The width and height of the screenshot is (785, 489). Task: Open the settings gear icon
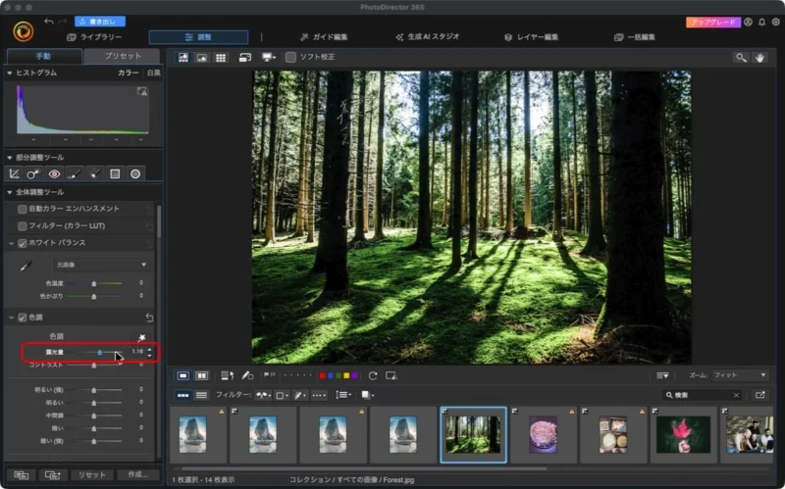pyautogui.click(x=775, y=22)
